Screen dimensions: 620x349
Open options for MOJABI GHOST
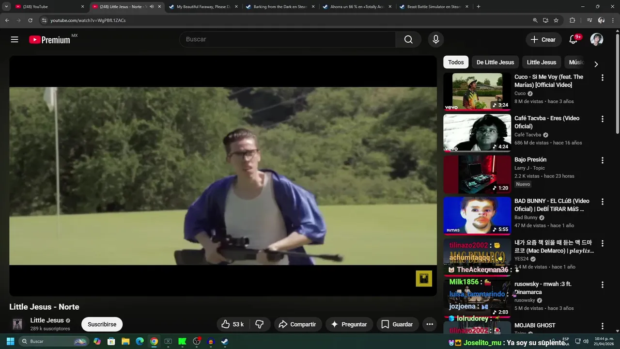coord(602,326)
